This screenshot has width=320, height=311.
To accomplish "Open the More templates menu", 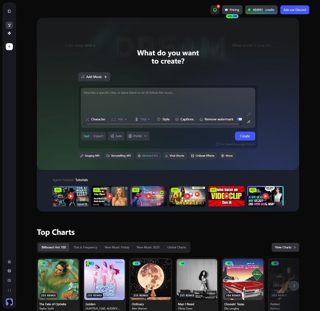I will 227,156.
